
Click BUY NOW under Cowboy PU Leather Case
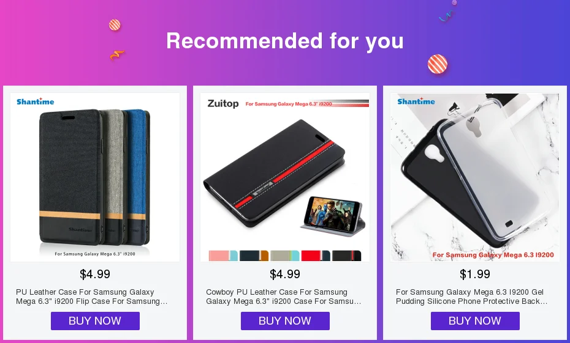click(x=285, y=321)
